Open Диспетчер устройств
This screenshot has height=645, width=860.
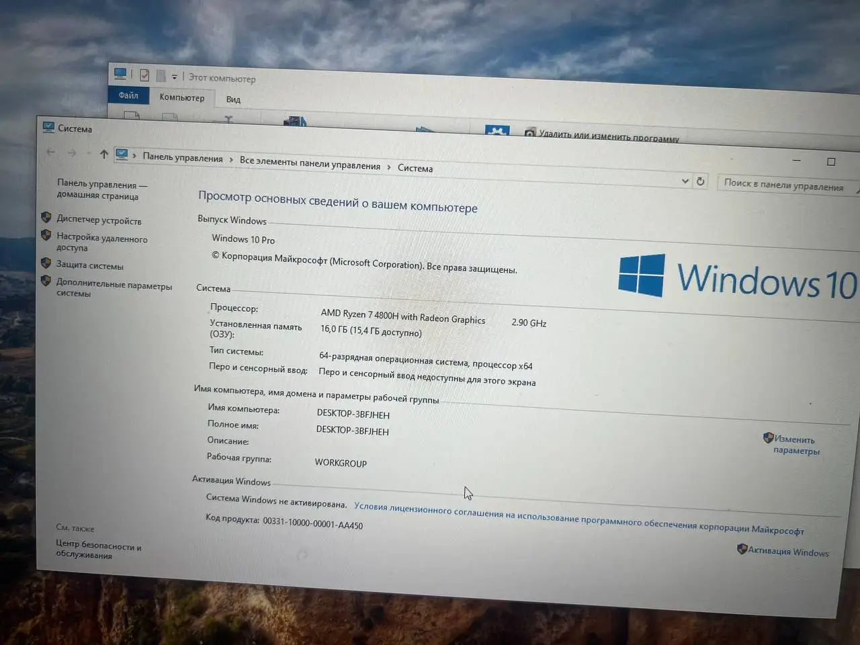pyautogui.click(x=99, y=220)
